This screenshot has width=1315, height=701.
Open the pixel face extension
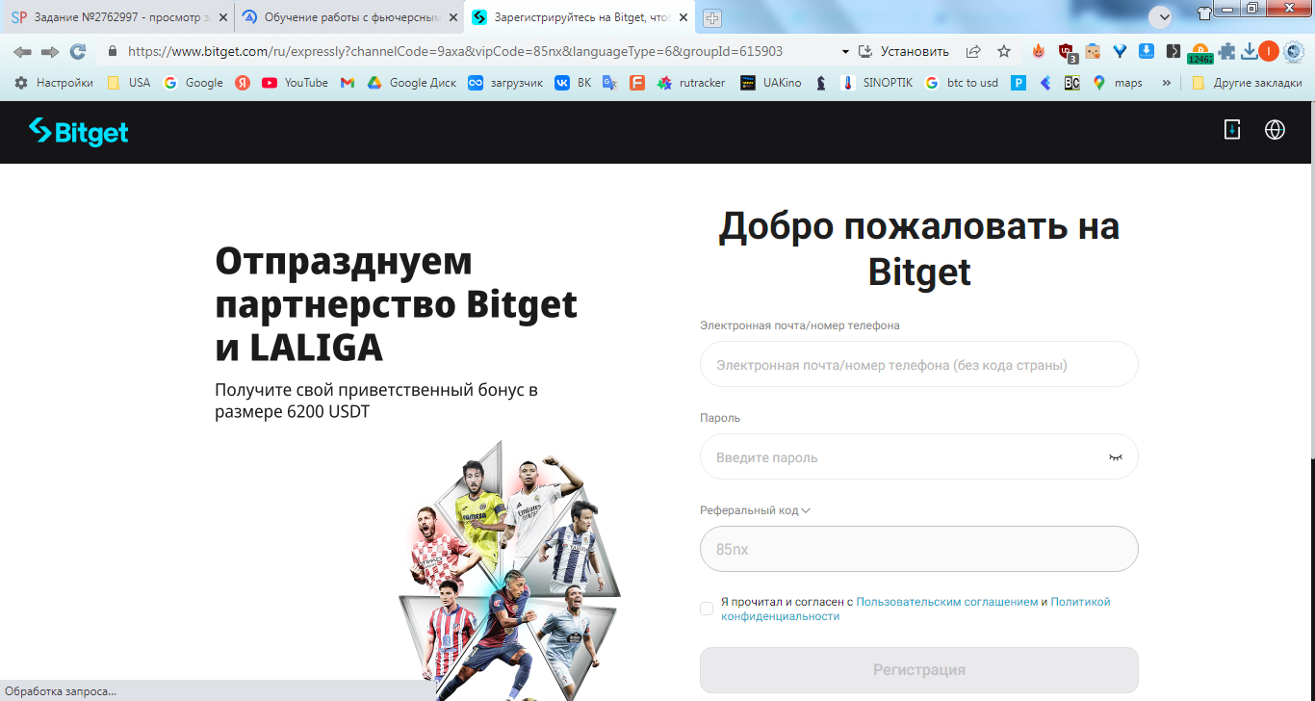(x=1093, y=52)
